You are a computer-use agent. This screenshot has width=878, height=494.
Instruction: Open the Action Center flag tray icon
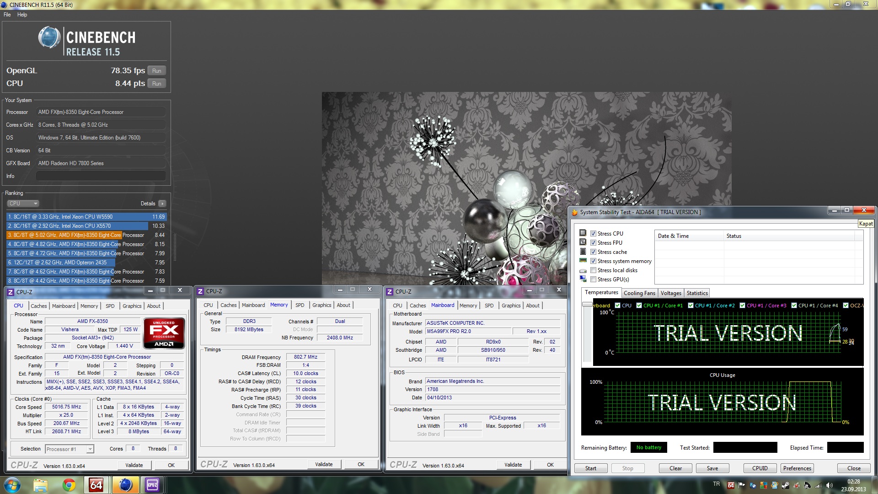(x=742, y=485)
